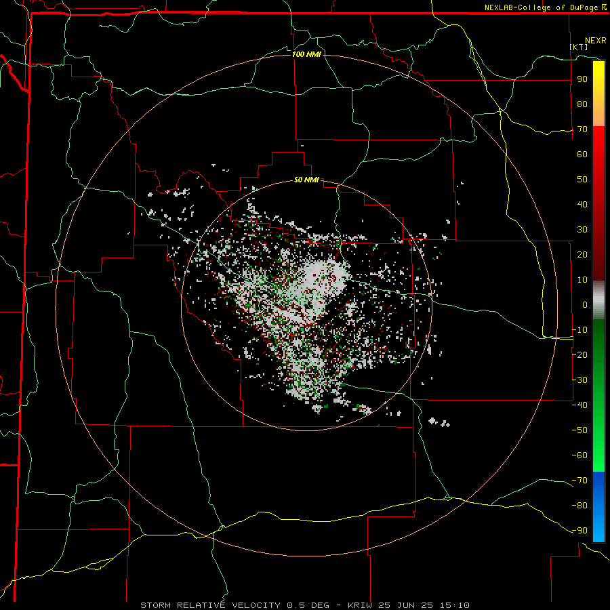Click the positive 60 scale label

[582, 154]
